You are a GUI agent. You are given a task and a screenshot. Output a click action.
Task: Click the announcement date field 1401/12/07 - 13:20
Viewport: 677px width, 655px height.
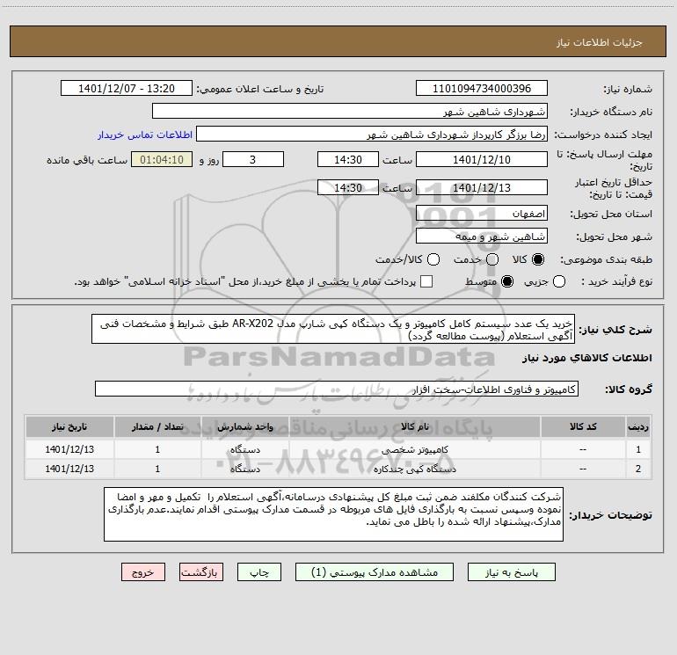127,88
